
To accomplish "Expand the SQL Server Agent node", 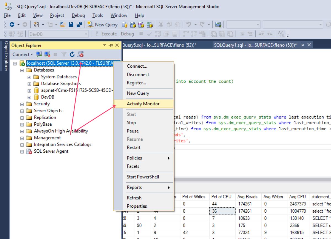I will point(22,152).
